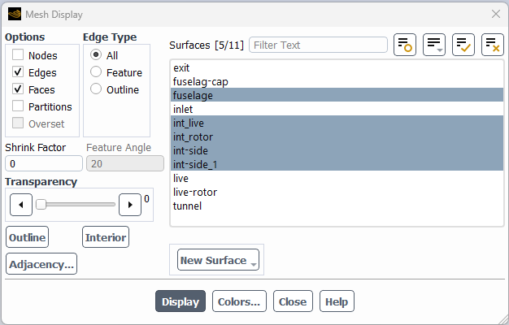Click the transparency slider right arrow
Image resolution: width=509 pixels, height=325 pixels.
click(130, 205)
